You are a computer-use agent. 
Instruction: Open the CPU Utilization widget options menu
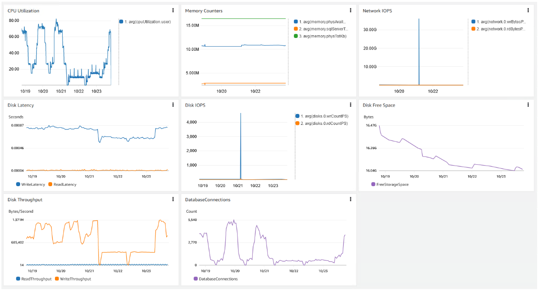[x=173, y=11]
